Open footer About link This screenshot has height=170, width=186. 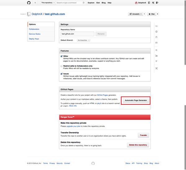157,163
